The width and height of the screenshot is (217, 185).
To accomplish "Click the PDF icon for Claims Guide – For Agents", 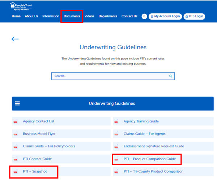I will pyautogui.click(x=116, y=134).
